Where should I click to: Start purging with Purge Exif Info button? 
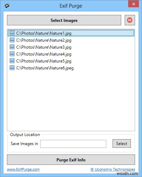point(71,160)
